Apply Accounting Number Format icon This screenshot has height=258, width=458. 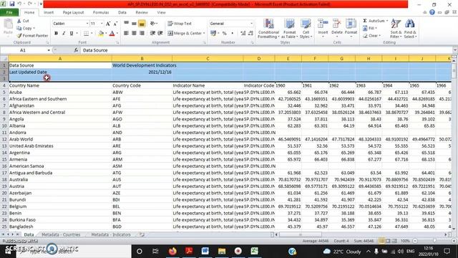coord(213,34)
